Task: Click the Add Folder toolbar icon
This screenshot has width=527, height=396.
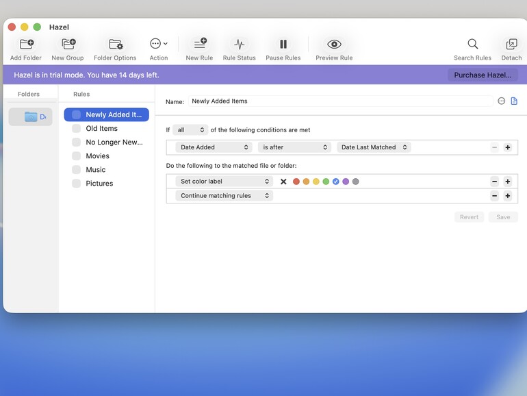Action: (26, 44)
